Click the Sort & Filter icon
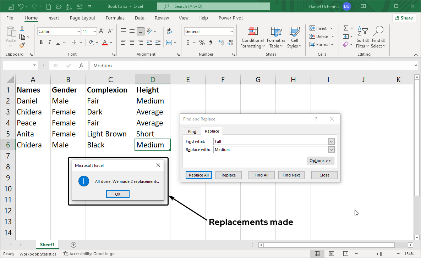This screenshot has width=421, height=258. (x=362, y=32)
